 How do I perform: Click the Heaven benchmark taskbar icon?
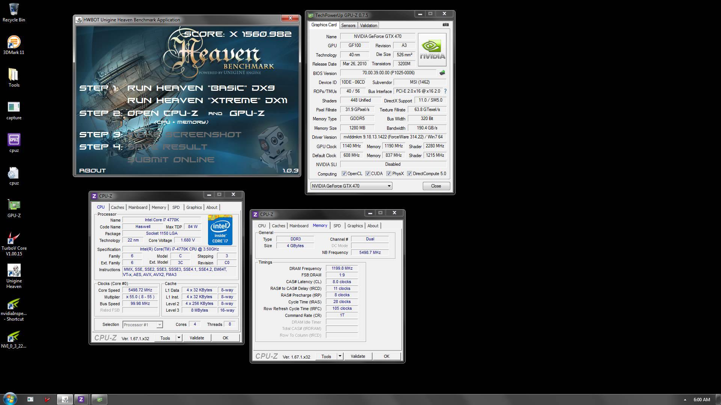[x=65, y=399]
